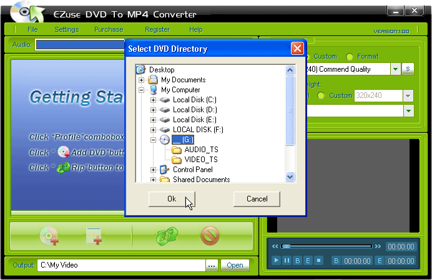Expand the My Documents tree node
The width and height of the screenshot is (432, 280).
point(141,80)
